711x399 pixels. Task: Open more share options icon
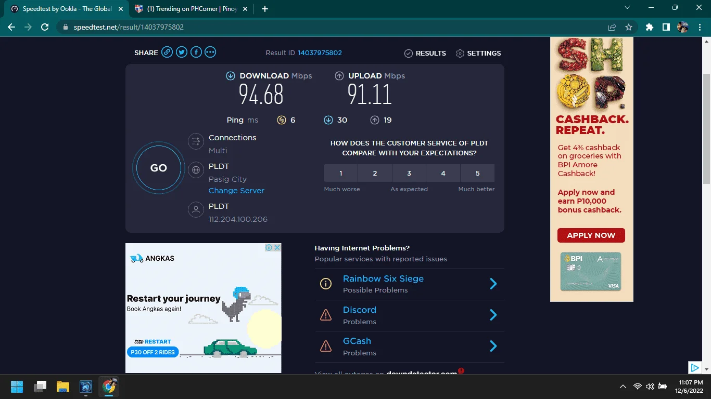pyautogui.click(x=210, y=52)
